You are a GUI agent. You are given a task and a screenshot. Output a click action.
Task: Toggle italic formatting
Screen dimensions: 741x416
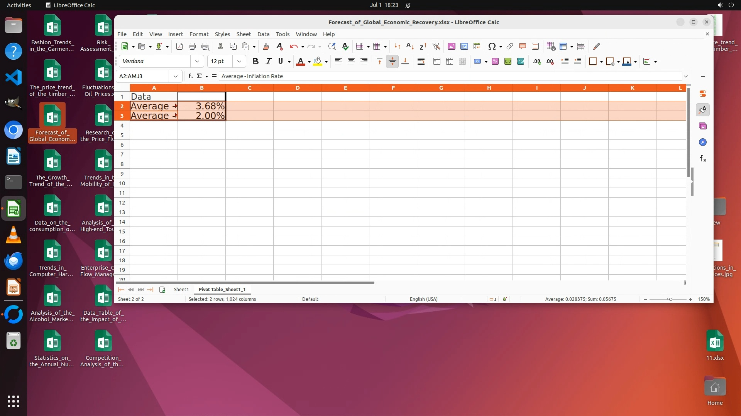coord(268,62)
